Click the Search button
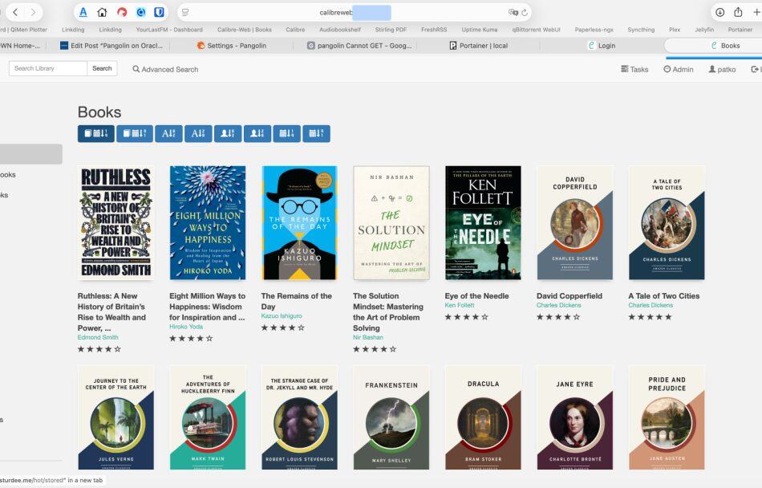Viewport: 762px width, 488px height. (x=102, y=68)
